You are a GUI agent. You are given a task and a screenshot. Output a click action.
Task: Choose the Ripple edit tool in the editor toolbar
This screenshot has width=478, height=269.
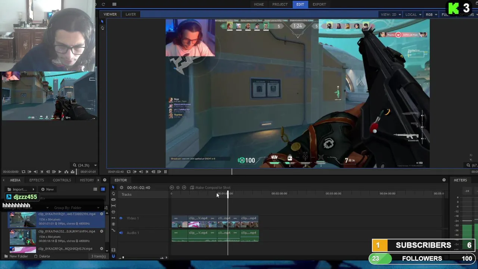click(x=114, y=218)
